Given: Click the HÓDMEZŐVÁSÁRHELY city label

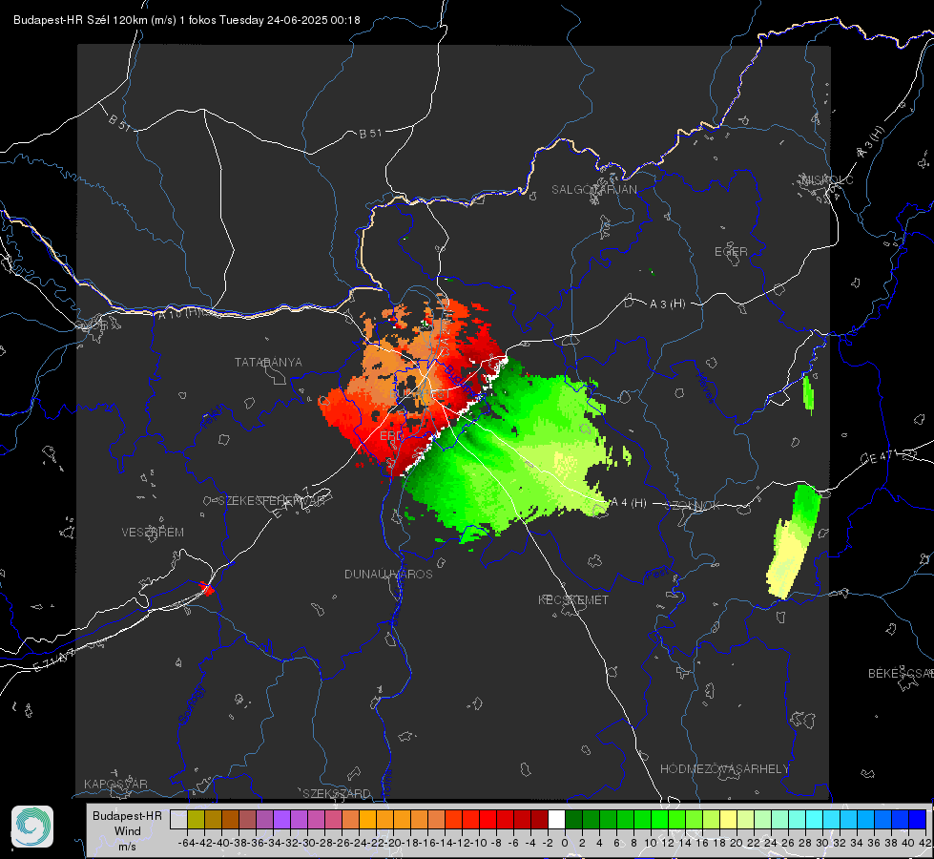Looking at the screenshot, I should pos(724,769).
